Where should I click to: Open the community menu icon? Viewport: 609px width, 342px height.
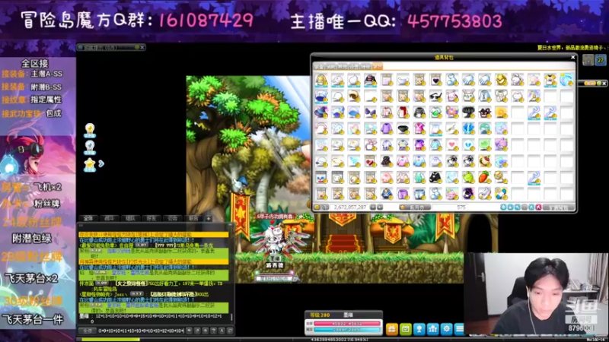pyautogui.click(x=432, y=329)
